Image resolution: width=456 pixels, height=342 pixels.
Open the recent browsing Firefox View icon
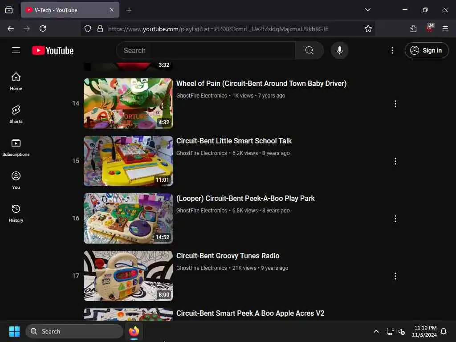(x=9, y=10)
